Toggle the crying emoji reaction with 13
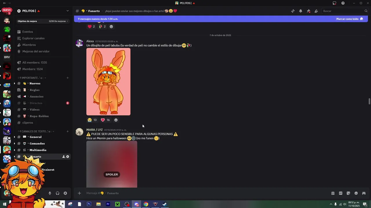371x208 pixels. click(x=92, y=120)
